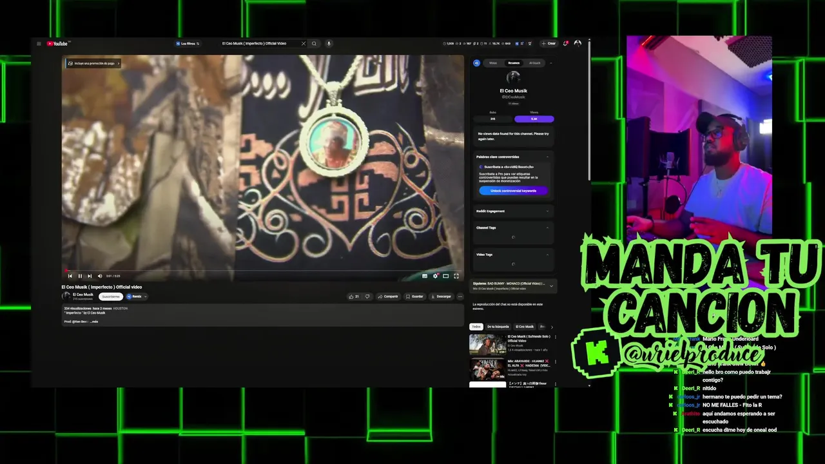Open the Los filtros dropdown
This screenshot has width=825, height=464.
(x=188, y=44)
